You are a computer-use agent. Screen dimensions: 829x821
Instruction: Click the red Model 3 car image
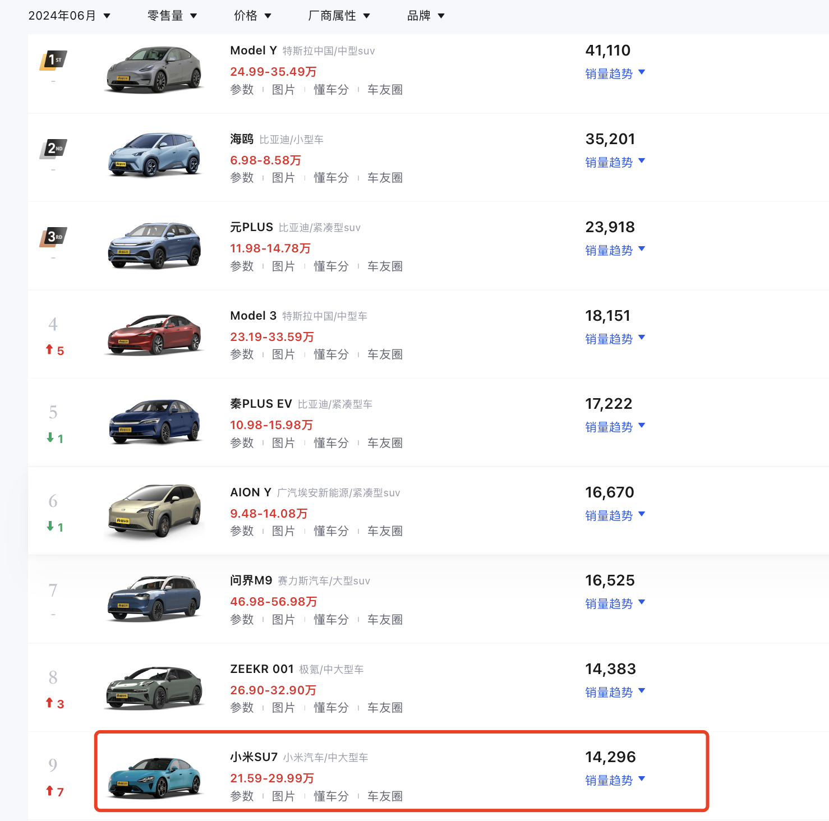tap(154, 335)
